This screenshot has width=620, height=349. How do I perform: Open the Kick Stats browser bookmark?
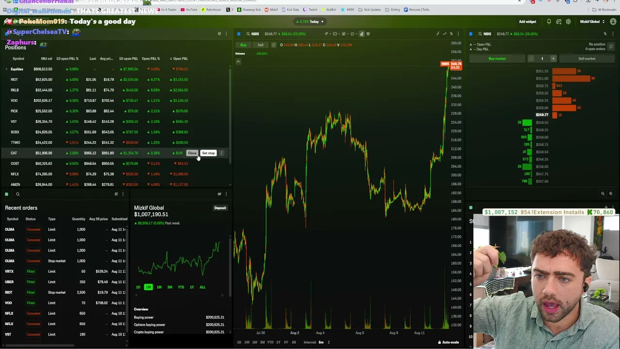(x=291, y=10)
